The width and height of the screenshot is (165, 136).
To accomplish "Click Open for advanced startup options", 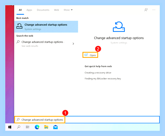I will pyautogui.click(x=90, y=55).
